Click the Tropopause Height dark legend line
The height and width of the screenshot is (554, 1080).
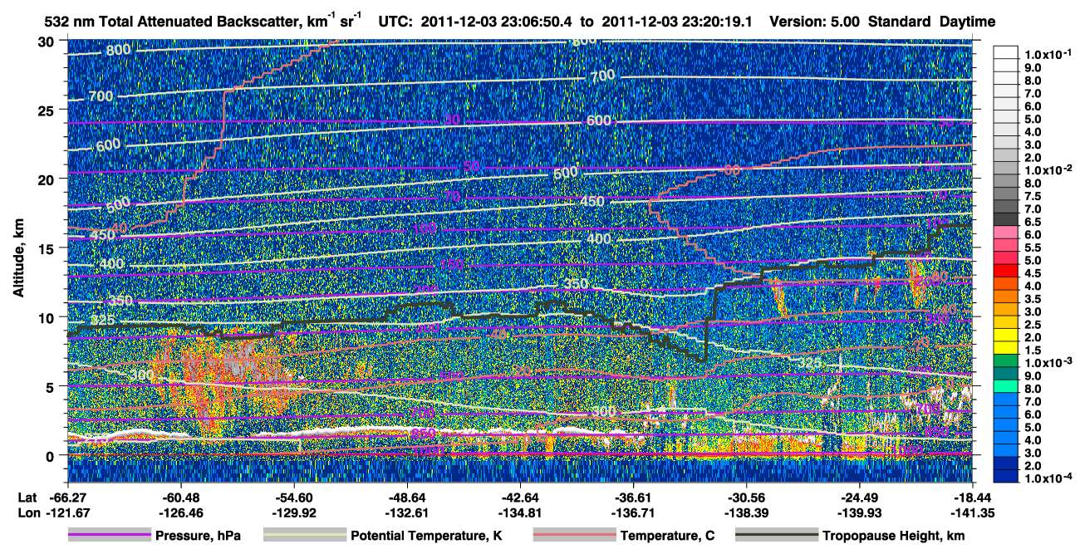pos(775,536)
